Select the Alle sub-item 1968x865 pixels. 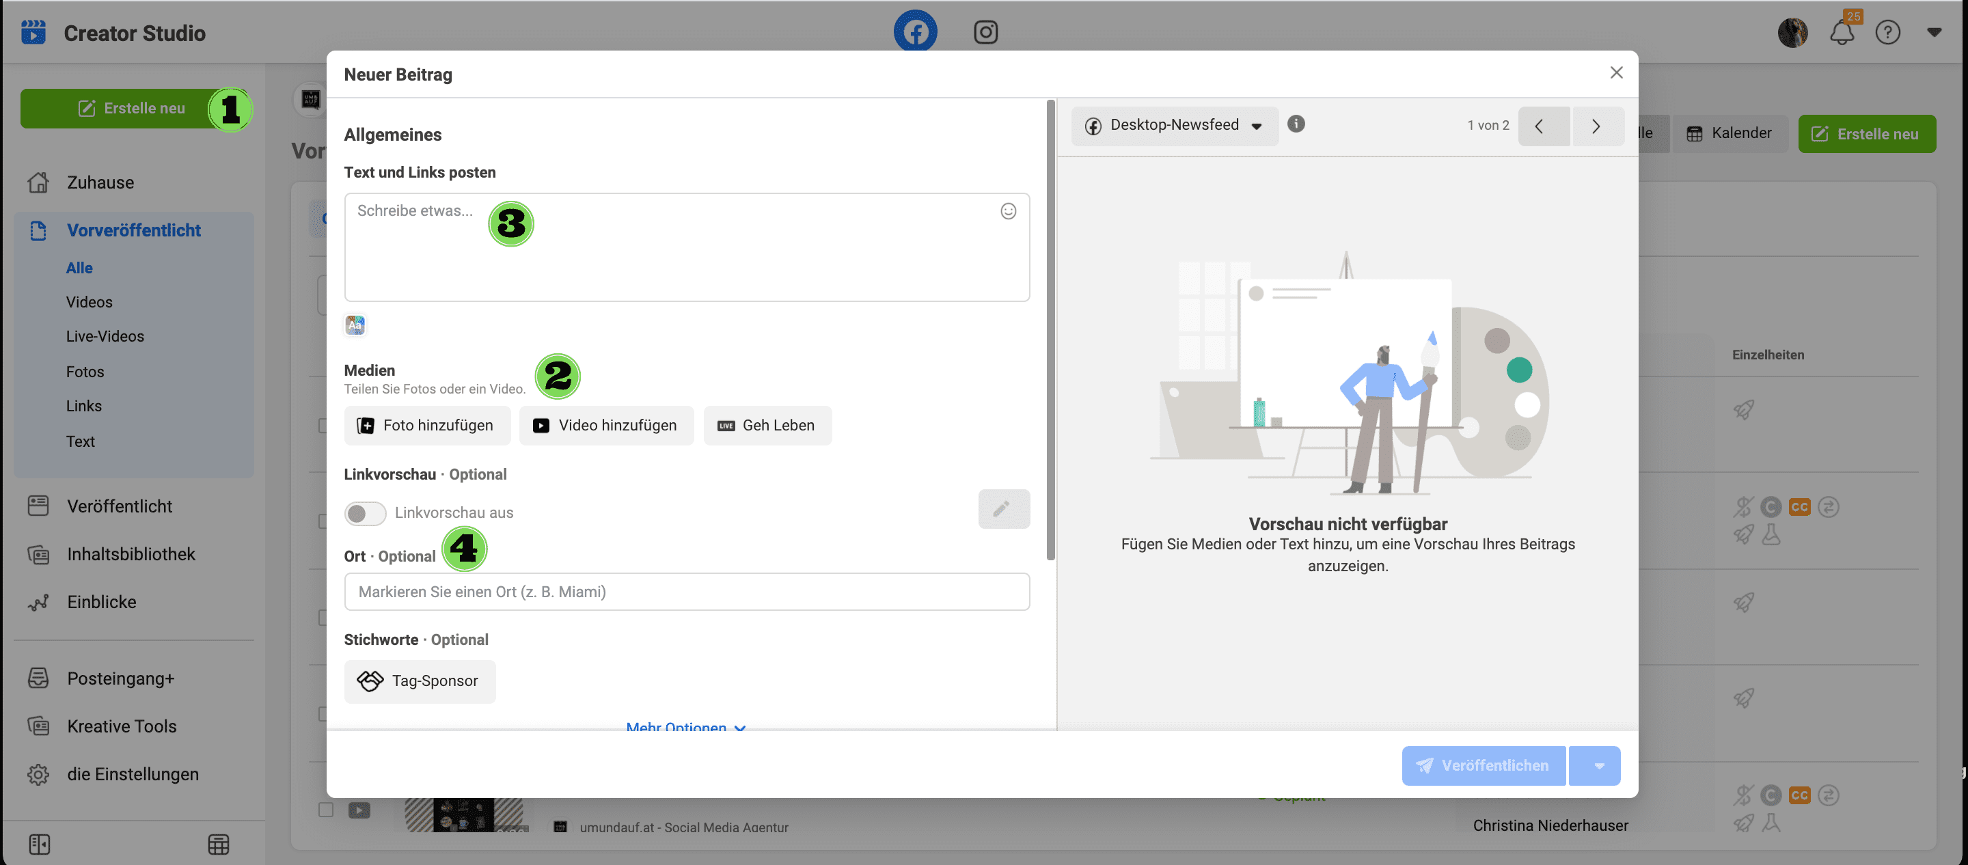click(79, 269)
